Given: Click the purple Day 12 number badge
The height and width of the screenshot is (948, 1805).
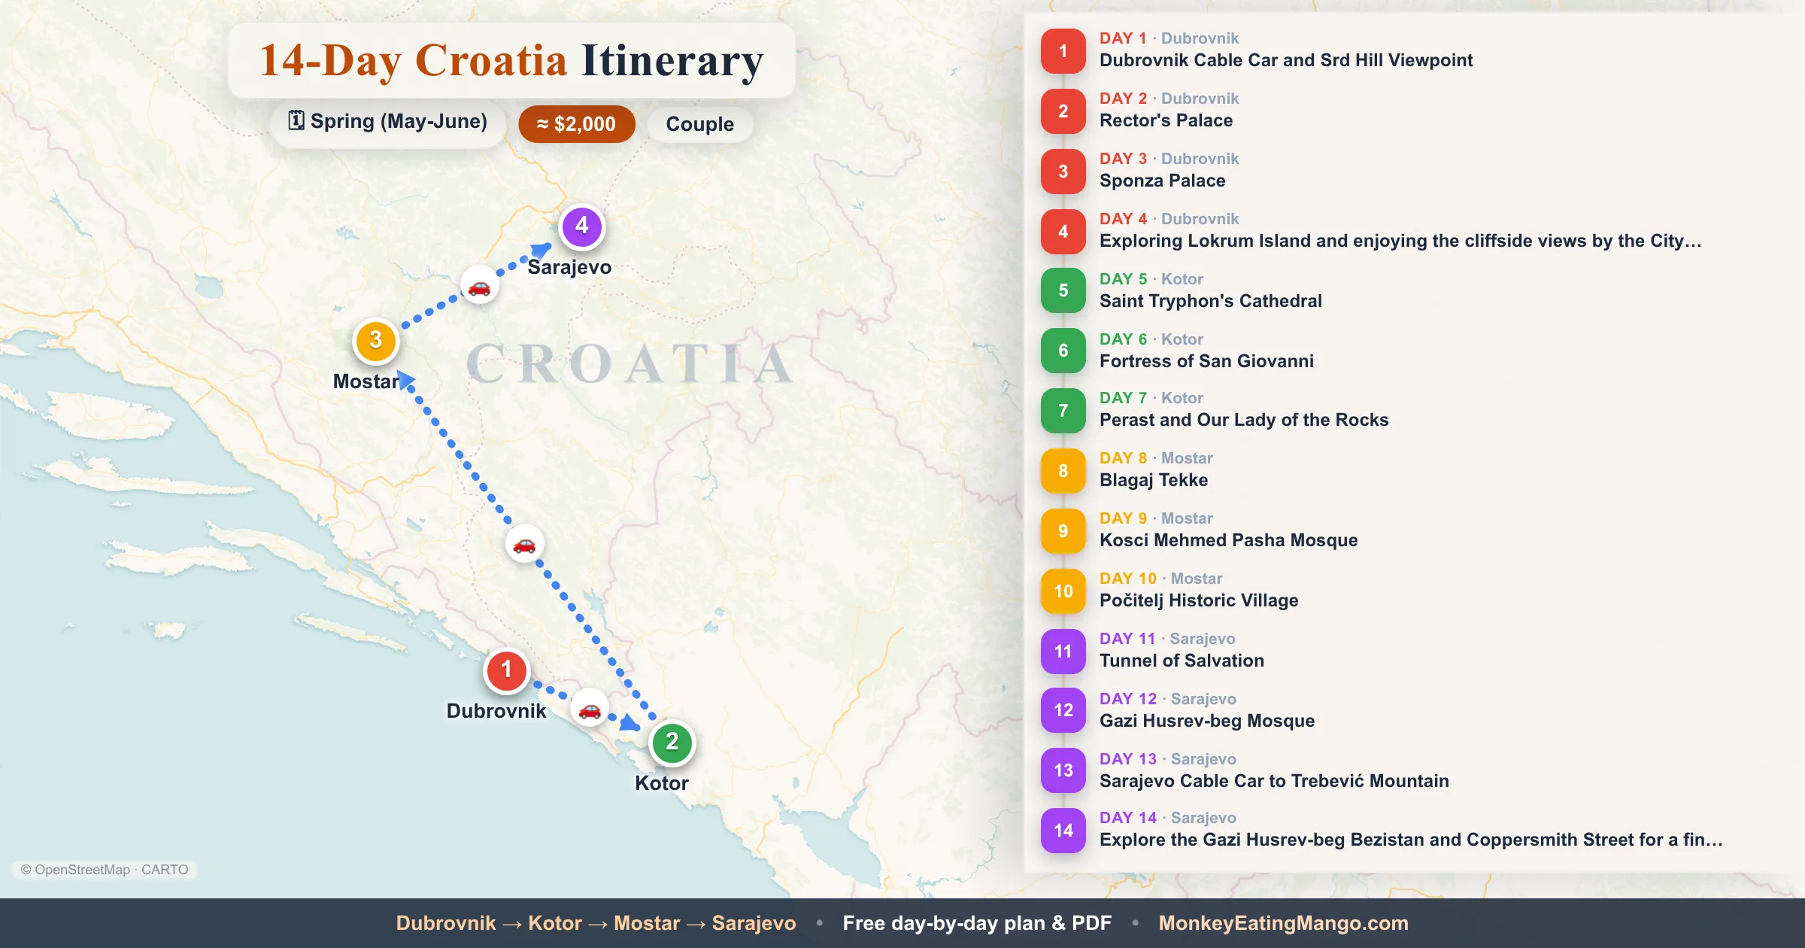Looking at the screenshot, I should tap(1063, 710).
